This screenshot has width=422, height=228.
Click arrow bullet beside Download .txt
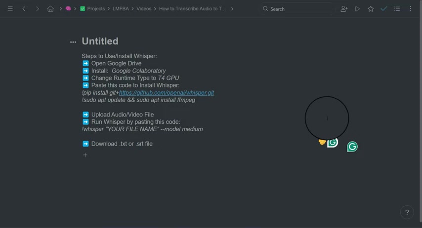[x=85, y=144]
